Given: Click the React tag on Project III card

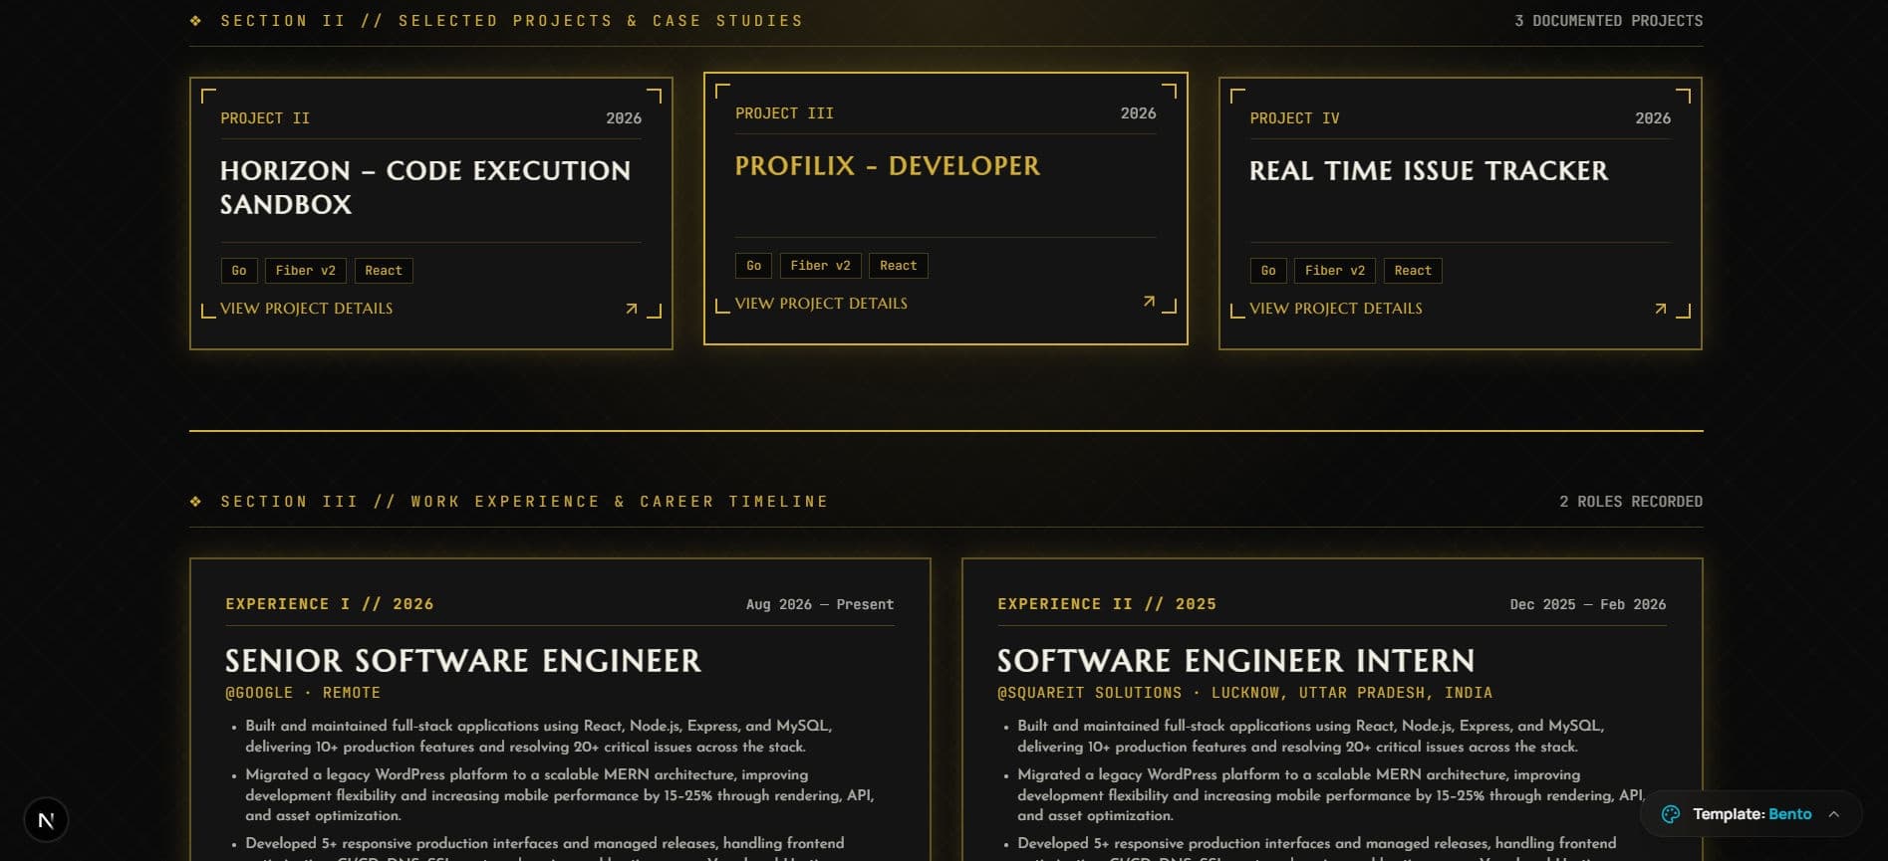Looking at the screenshot, I should tap(899, 266).
